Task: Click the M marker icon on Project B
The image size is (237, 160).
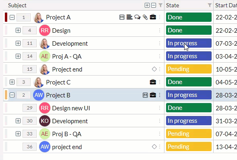Action: 145,95
